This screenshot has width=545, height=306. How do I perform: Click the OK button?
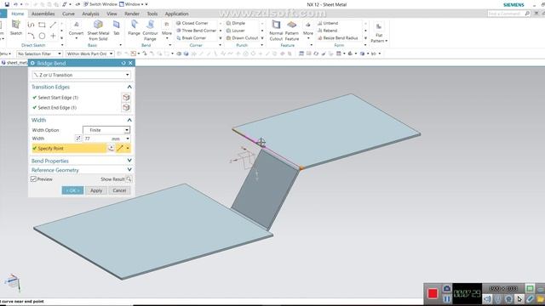72,190
